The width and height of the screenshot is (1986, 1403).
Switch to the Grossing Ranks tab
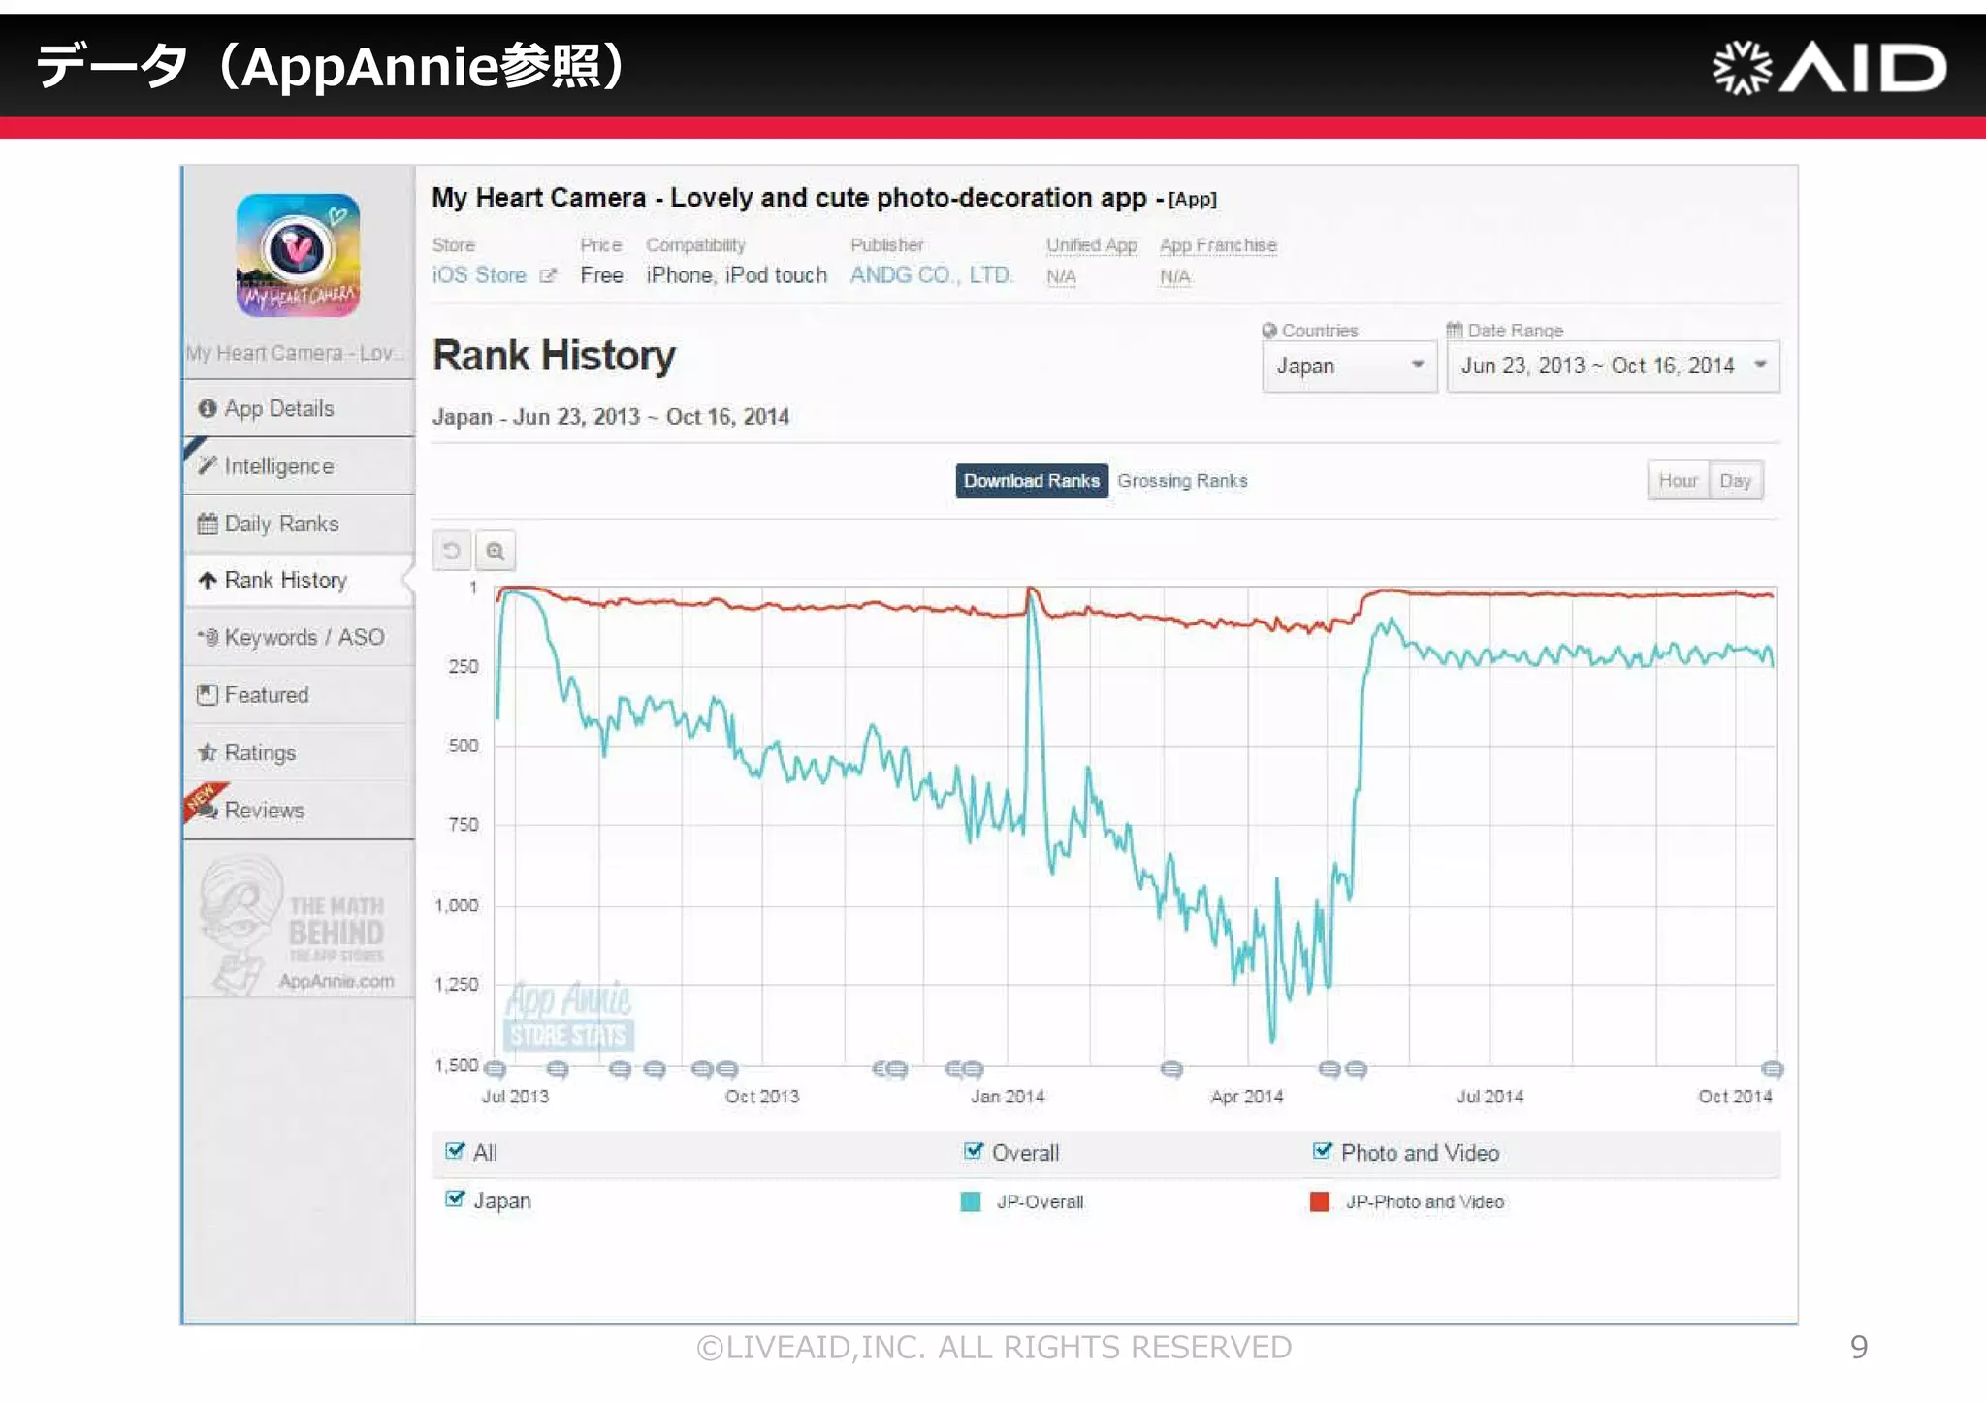[1182, 481]
